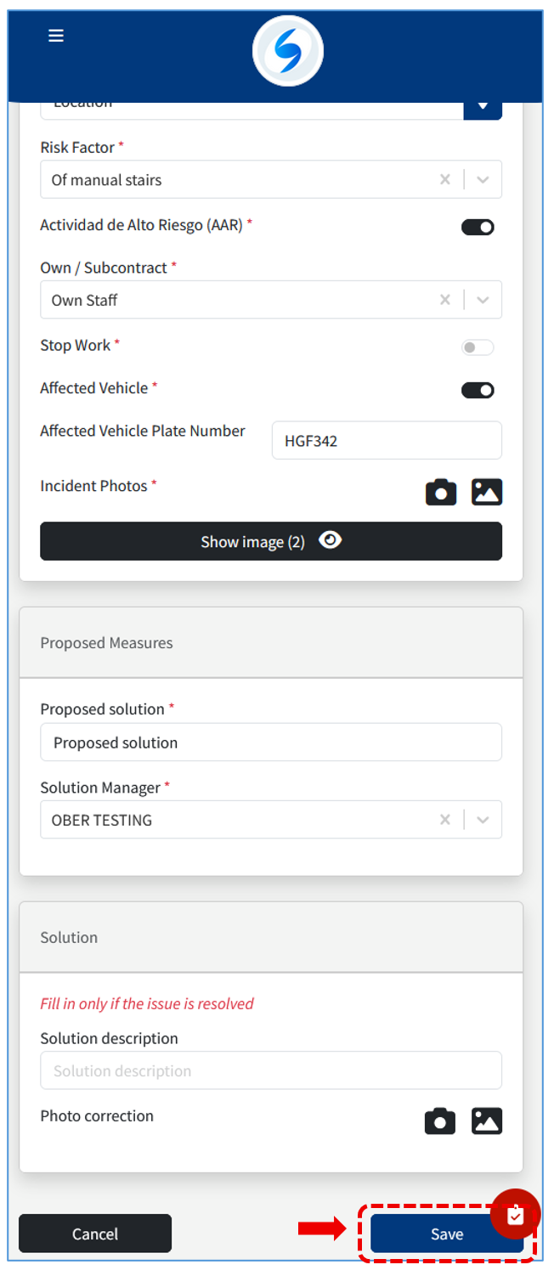Expand the Solution Manager dropdown
Screen dimensions: 554x1276
[483, 820]
